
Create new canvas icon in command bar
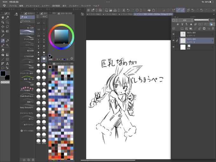[x=106, y=10]
